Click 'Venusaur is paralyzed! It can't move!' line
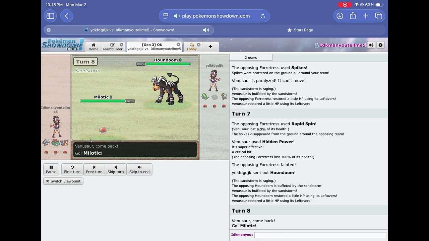 [268, 81]
